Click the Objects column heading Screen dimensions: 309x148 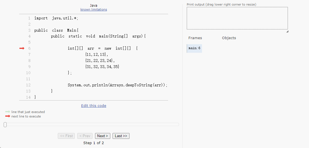(x=229, y=38)
